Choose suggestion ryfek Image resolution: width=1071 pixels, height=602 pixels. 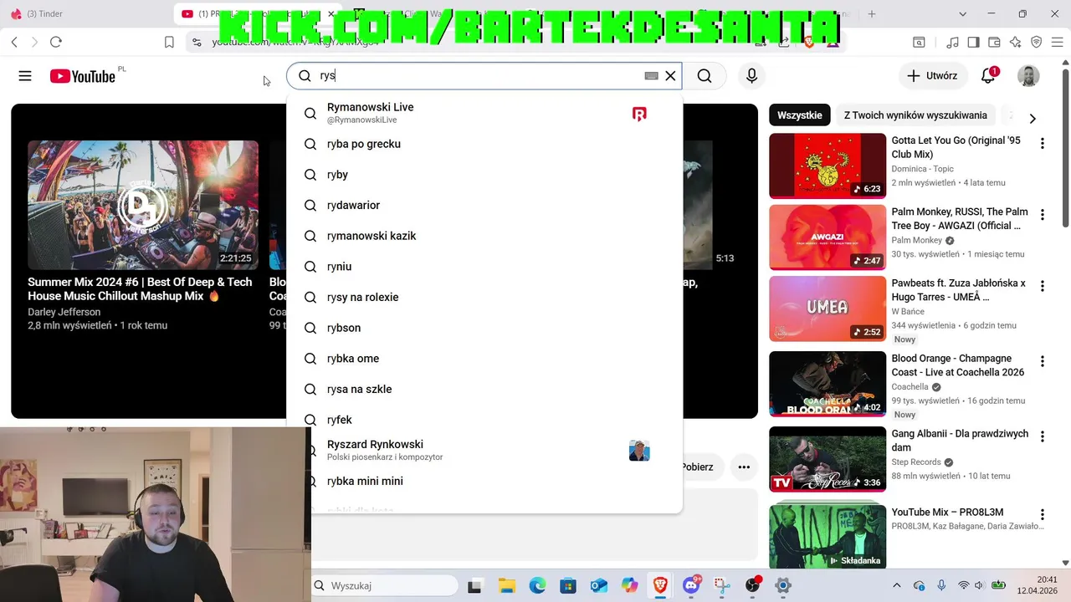pos(484,420)
